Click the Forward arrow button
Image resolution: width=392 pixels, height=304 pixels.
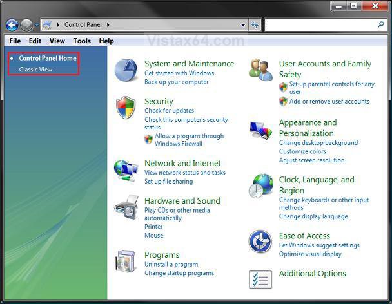[26, 25]
